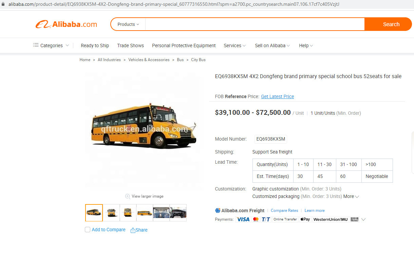Click the Visa payment icon
Image resolution: width=414 pixels, height=254 pixels.
pyautogui.click(x=243, y=219)
